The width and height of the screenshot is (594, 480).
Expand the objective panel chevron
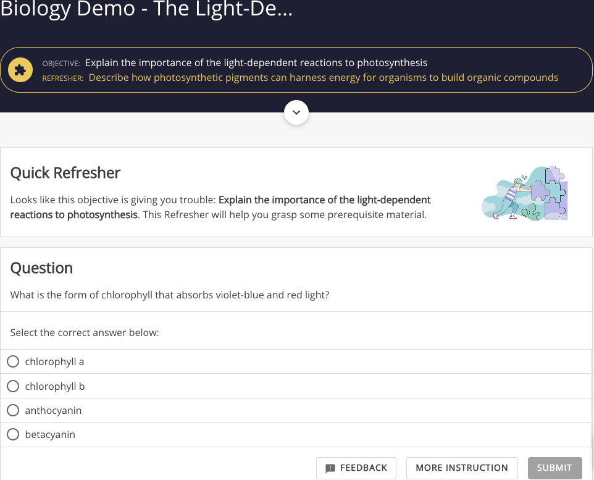pyautogui.click(x=296, y=112)
